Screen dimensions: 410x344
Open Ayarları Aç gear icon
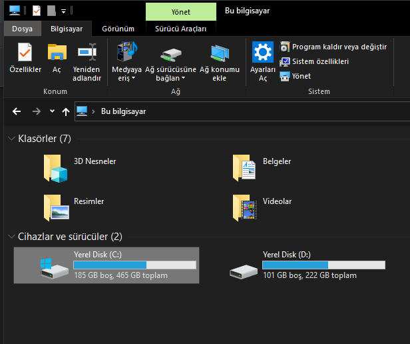tap(263, 52)
